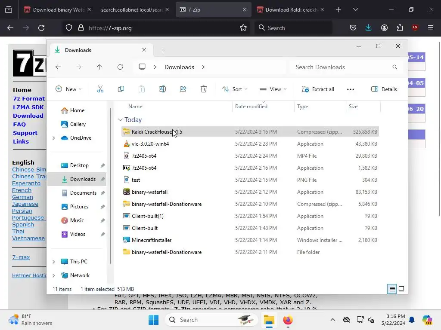The width and height of the screenshot is (441, 330).
Task: Switch to search.collabnet.local tab
Action: click(x=135, y=9)
